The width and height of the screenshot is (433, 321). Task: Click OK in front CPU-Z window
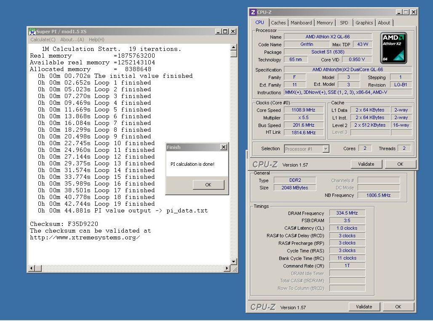click(400, 164)
